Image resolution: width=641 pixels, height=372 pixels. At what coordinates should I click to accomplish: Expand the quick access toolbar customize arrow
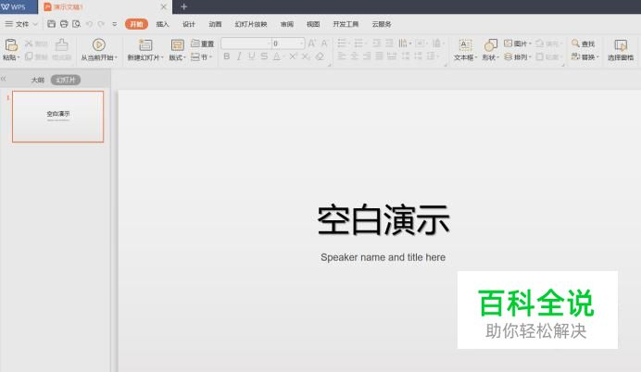115,24
